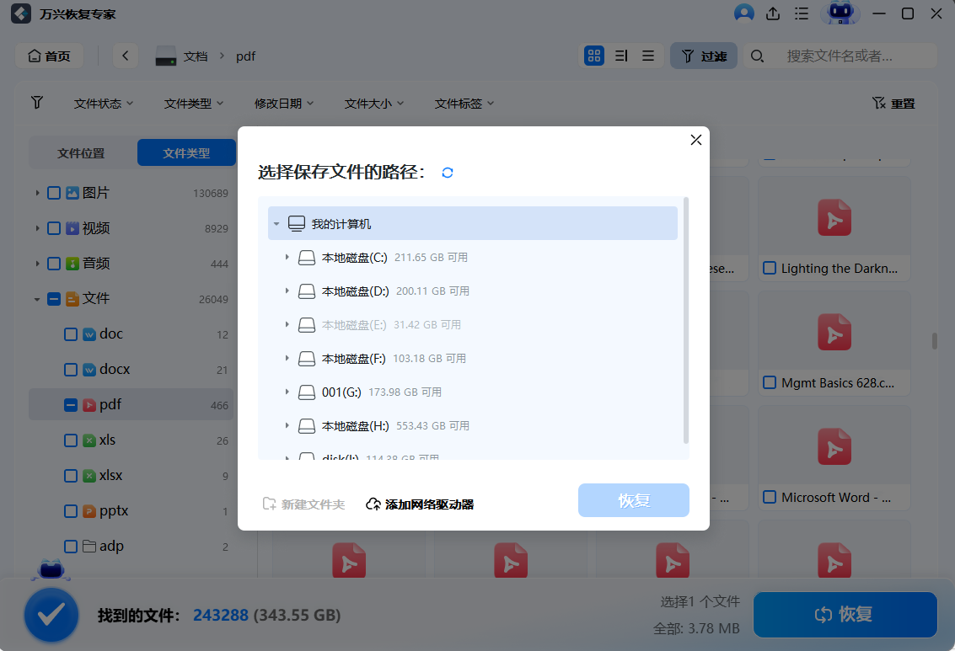Click the 恢复 button in the dialog

point(633,500)
